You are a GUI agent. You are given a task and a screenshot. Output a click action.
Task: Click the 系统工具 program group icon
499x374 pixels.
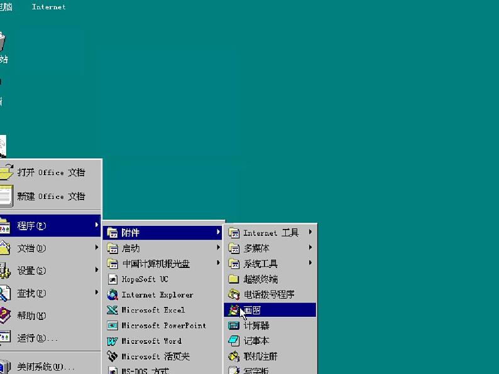pos(234,264)
